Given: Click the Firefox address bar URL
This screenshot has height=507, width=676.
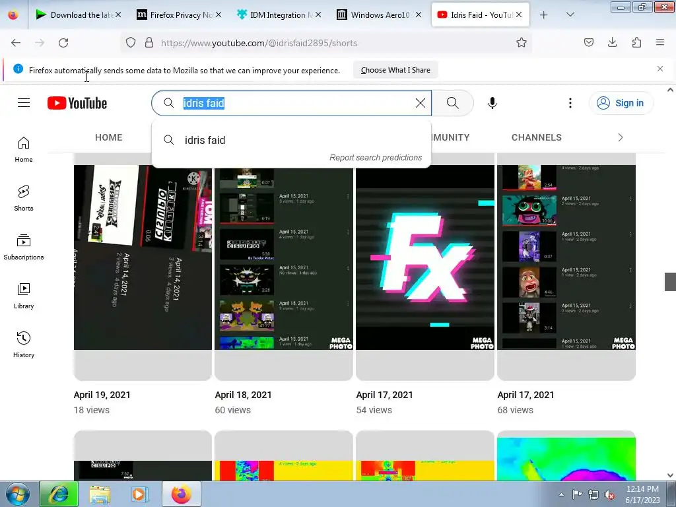Looking at the screenshot, I should point(259,43).
